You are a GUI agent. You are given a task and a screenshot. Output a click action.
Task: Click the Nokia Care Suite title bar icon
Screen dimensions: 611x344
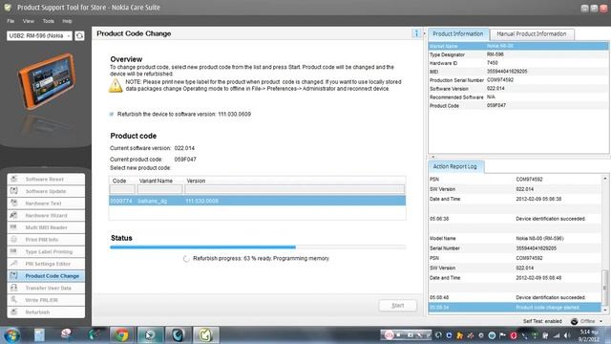pos(8,7)
